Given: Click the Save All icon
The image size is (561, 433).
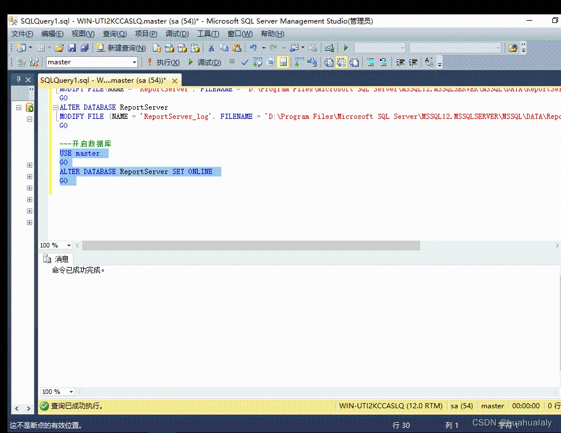Looking at the screenshot, I should pyautogui.click(x=84, y=48).
